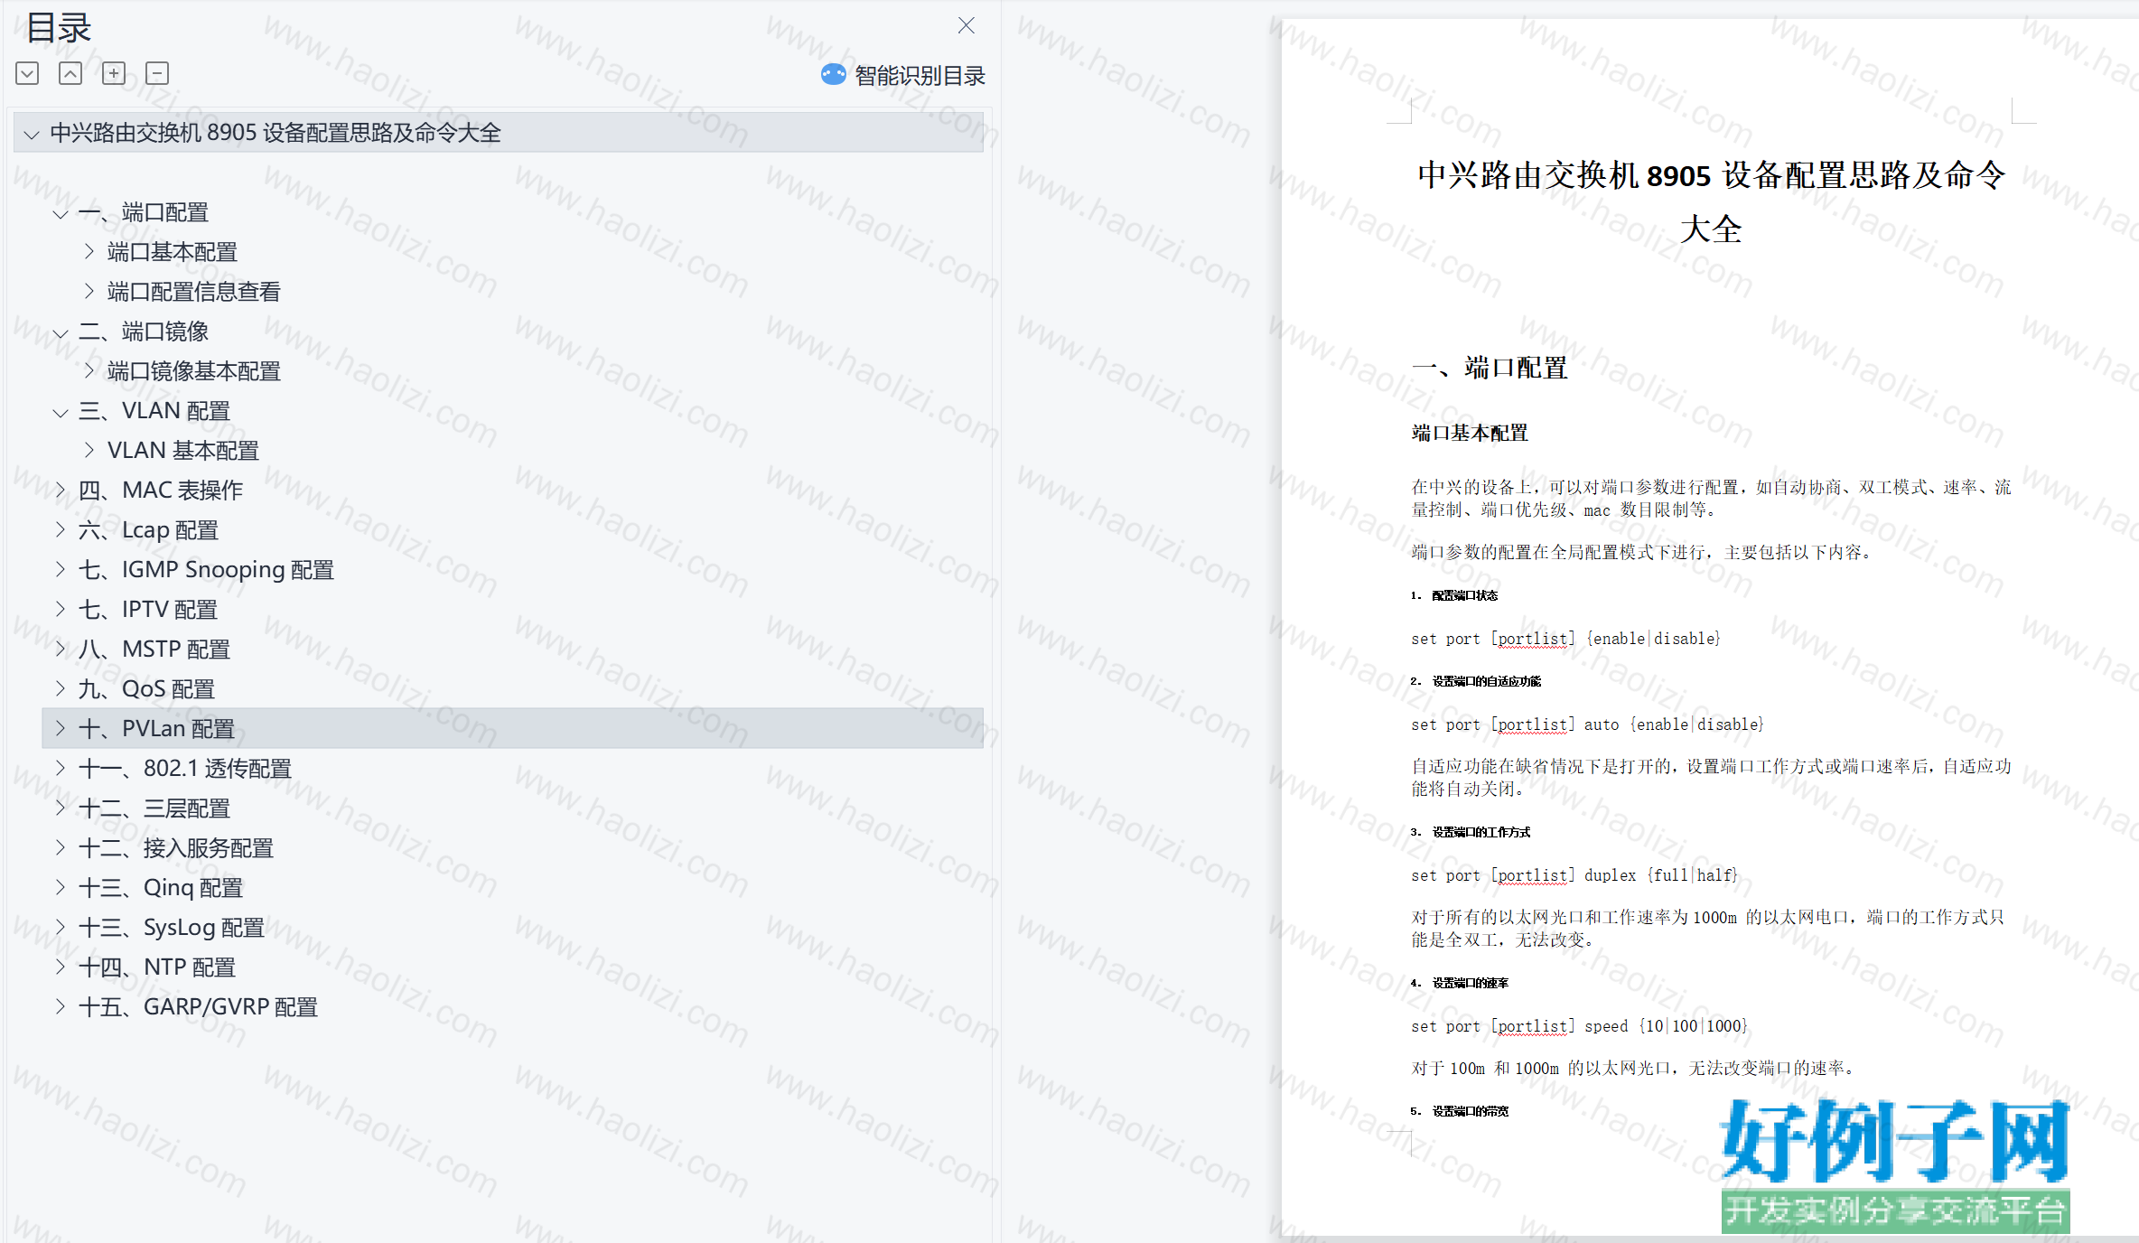The width and height of the screenshot is (2139, 1243).
Task: Expand the 十五、GARP/GVRP 配置 section
Action: point(61,1007)
